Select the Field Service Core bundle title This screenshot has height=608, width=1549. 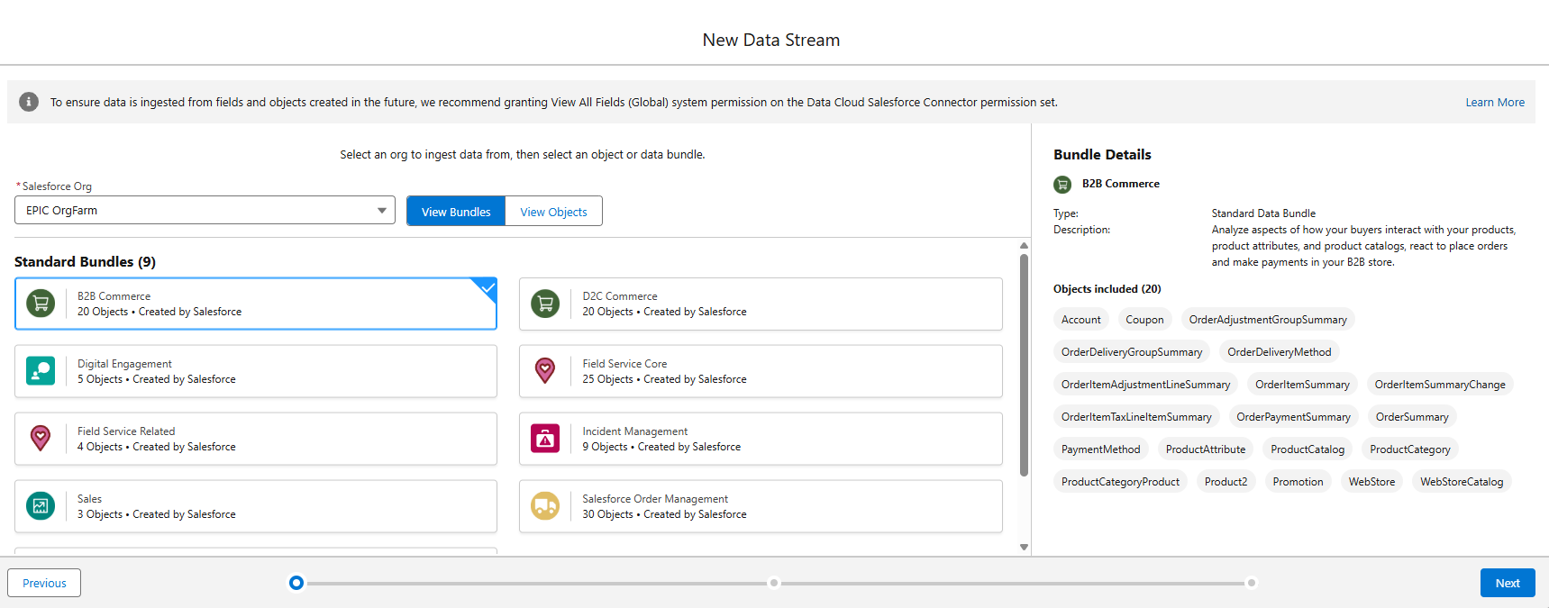pyautogui.click(x=624, y=364)
